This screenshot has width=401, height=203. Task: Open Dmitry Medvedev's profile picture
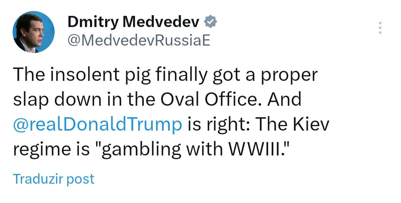point(34,32)
